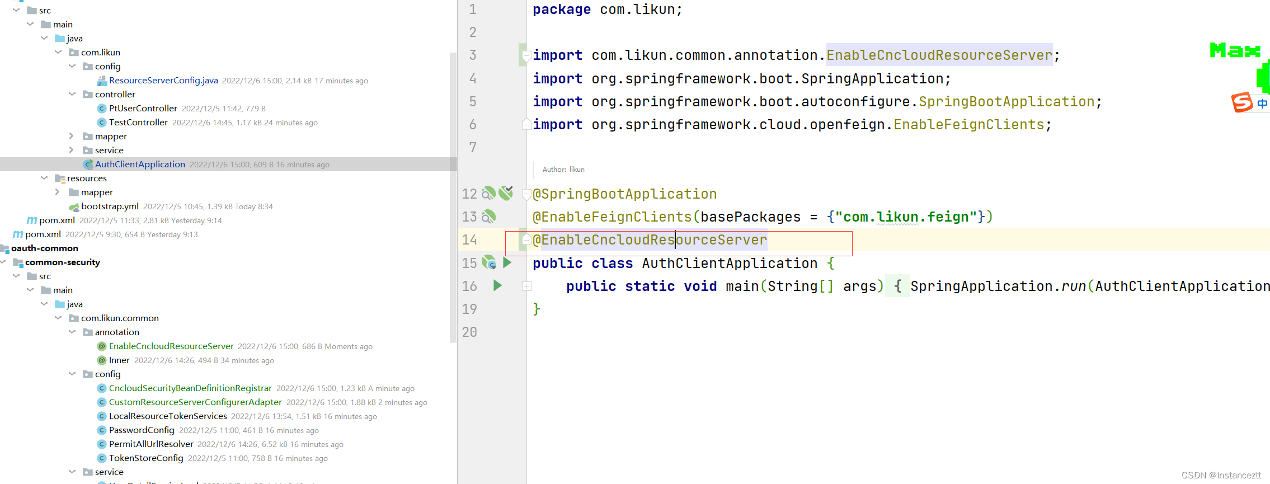Click the class icon of PtUserController
This screenshot has height=484, width=1270.
click(x=102, y=109)
